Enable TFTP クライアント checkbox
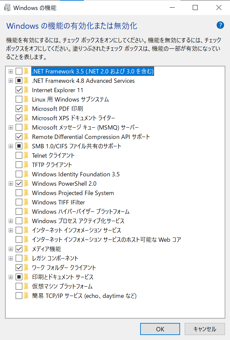Image resolution: width=230 pixels, height=340 pixels. 19,165
